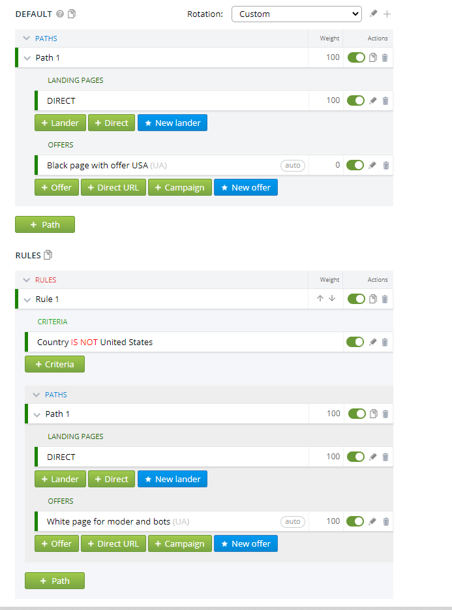Delete the Black page with offer USA
The width and height of the screenshot is (452, 610).
click(x=386, y=165)
